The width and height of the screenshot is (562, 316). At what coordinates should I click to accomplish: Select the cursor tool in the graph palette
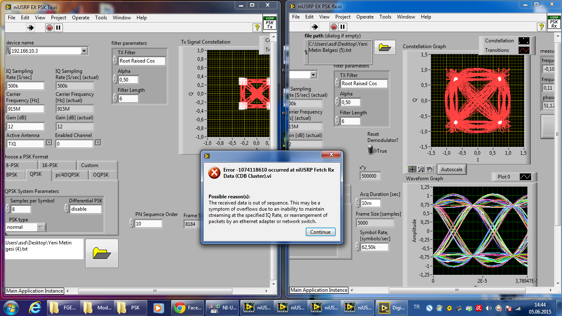[x=412, y=169]
